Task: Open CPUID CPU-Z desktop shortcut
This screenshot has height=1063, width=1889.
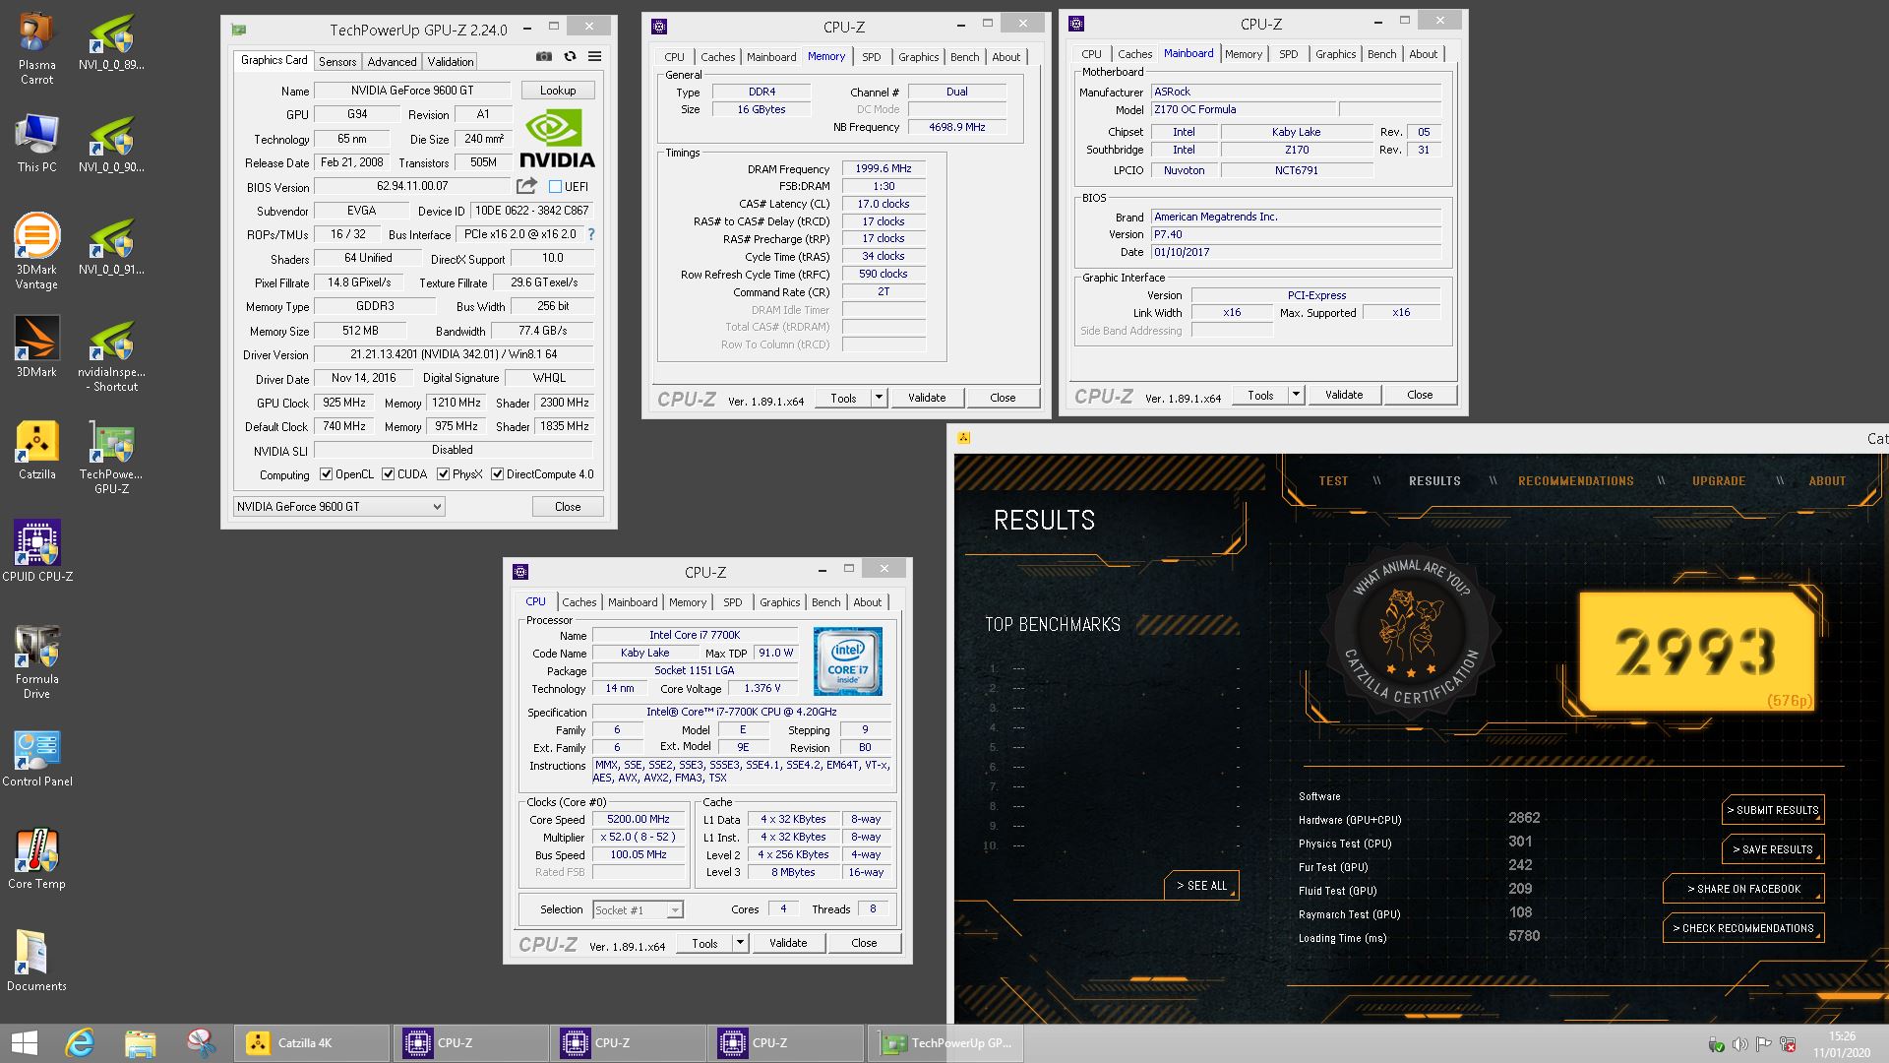Action: pos(36,551)
